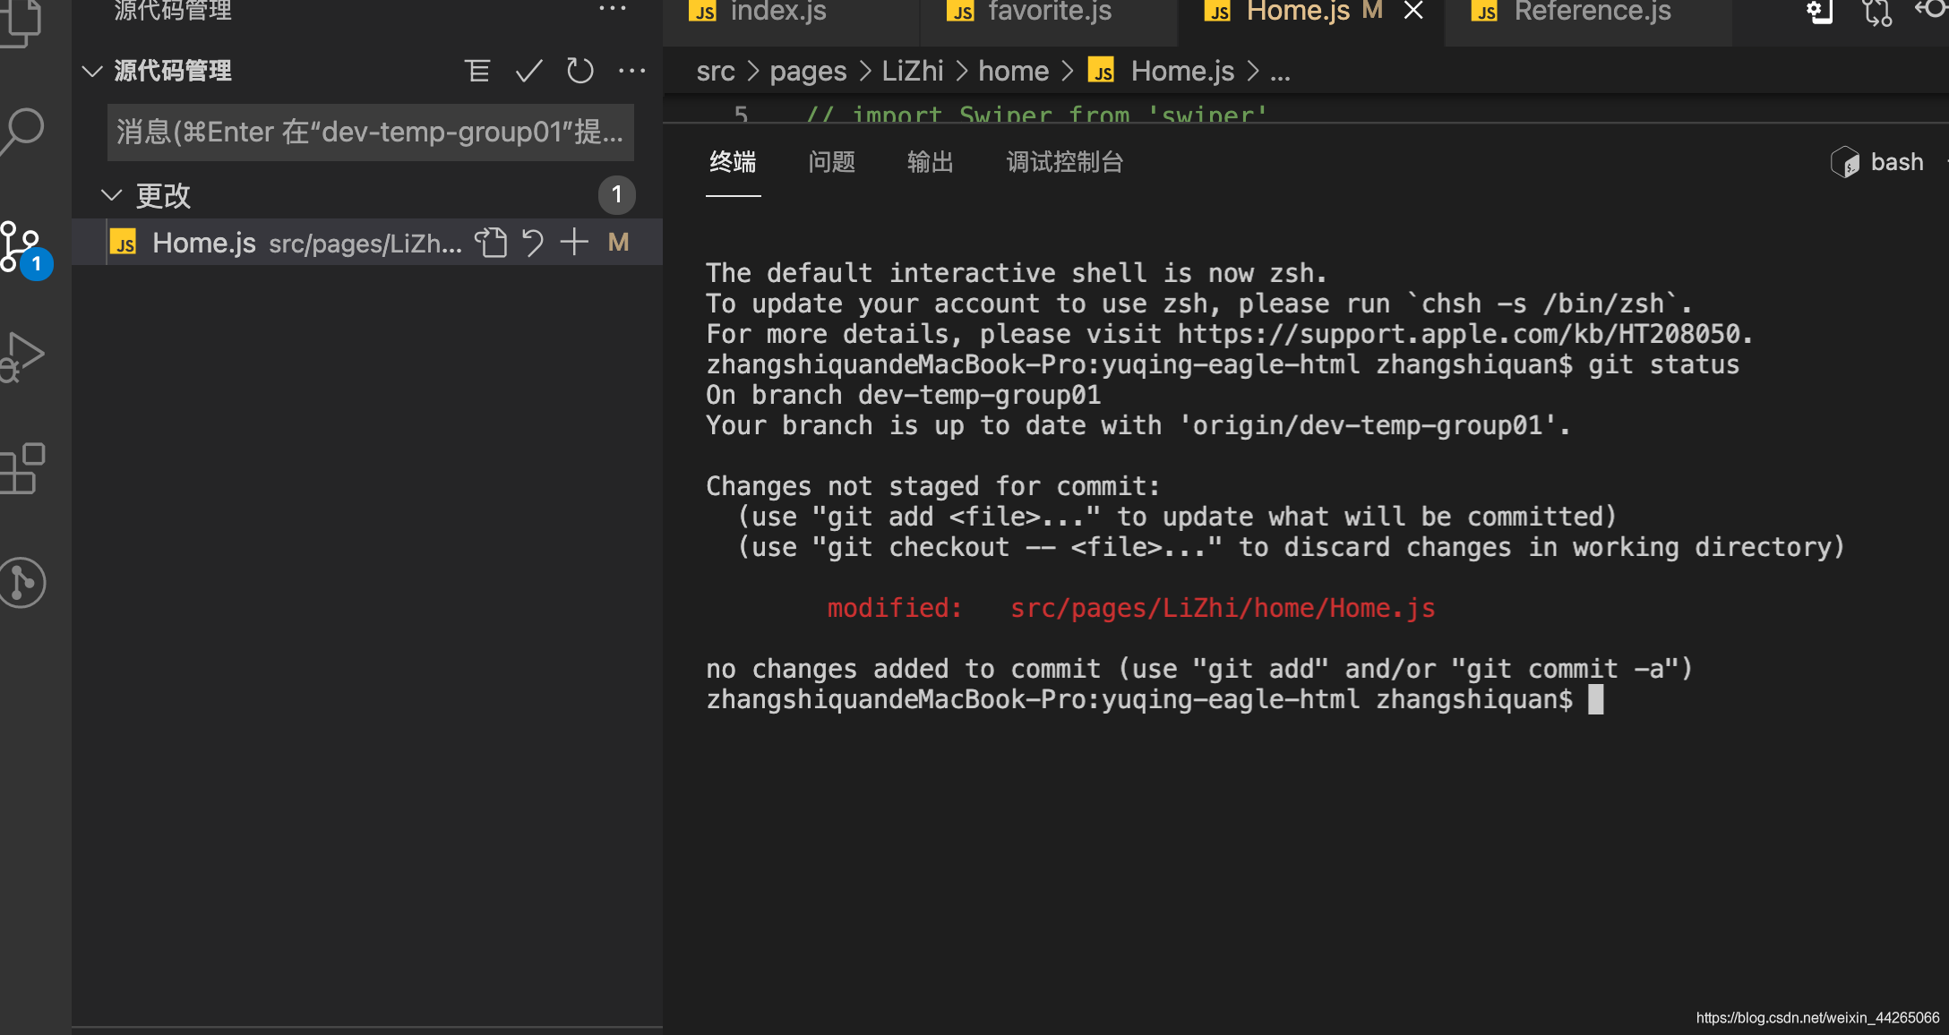Viewport: 1949px width, 1035px height.
Task: Click the blog.csdn.net URL at bottom right
Action: pyautogui.click(x=1817, y=1018)
